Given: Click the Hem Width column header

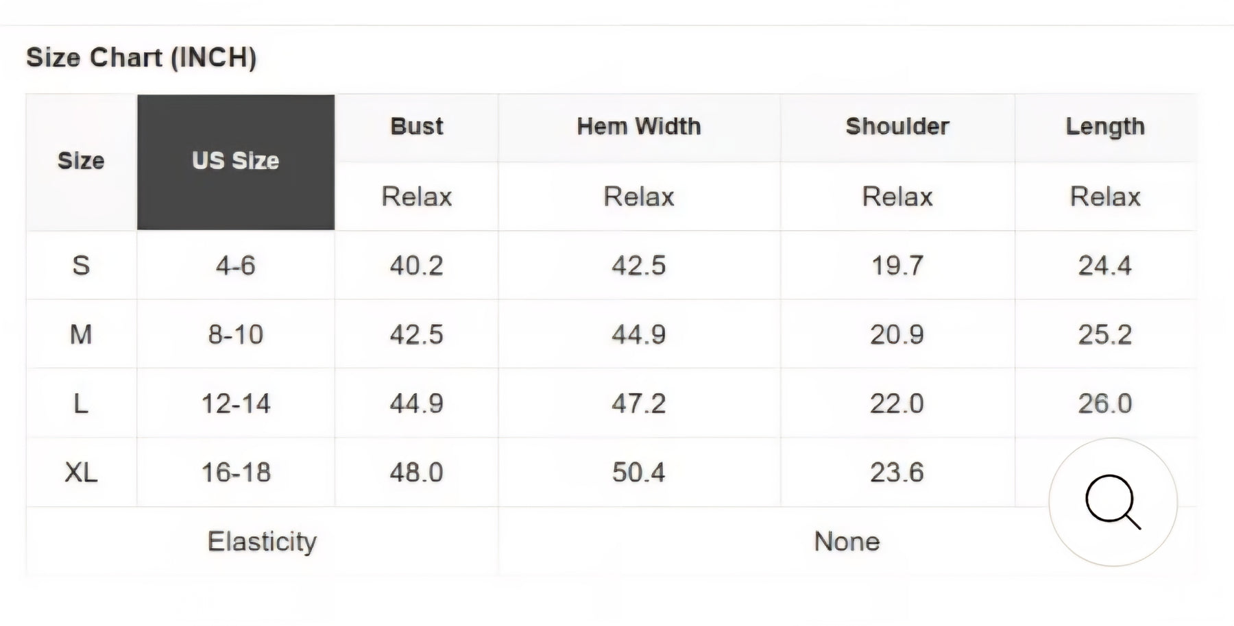Looking at the screenshot, I should coord(638,127).
